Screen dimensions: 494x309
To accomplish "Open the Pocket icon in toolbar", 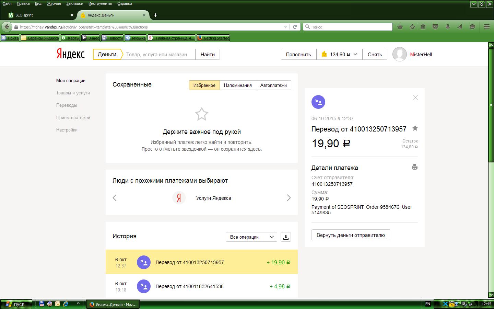I will pos(435,27).
